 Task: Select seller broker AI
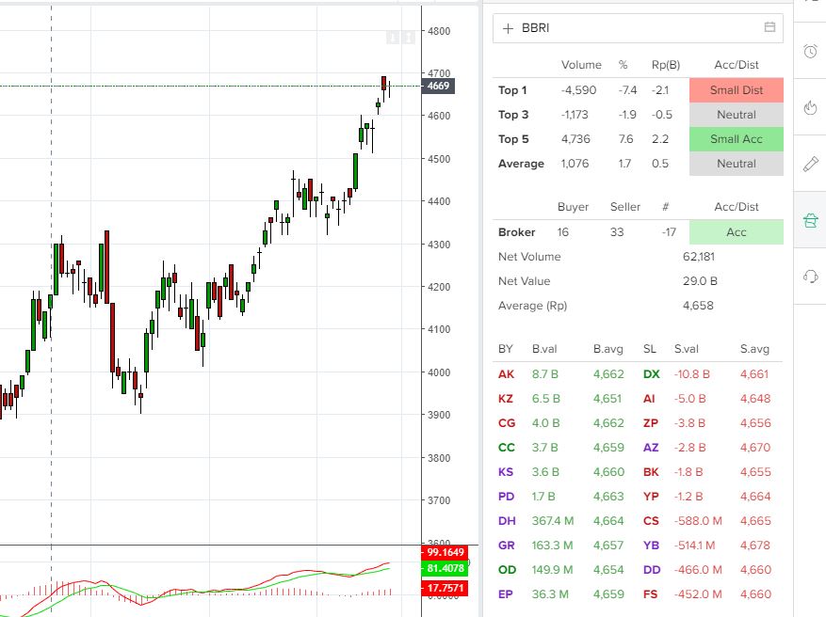point(649,399)
